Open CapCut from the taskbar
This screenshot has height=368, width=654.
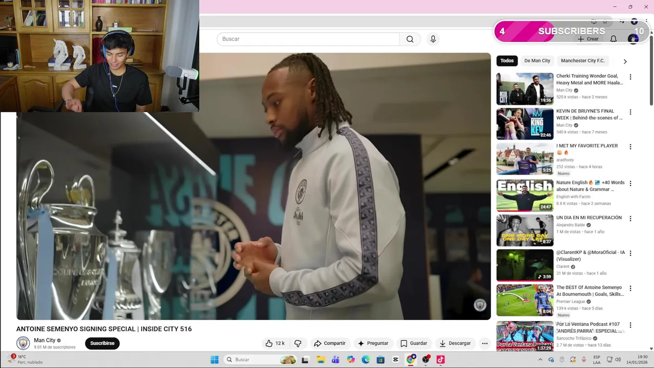(395, 359)
